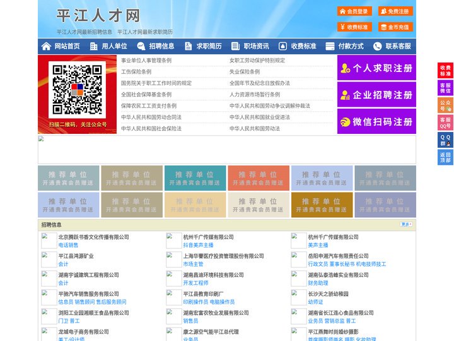Open the red 收费标准 sidebar shortcut
454x341 pixels.
click(x=445, y=71)
